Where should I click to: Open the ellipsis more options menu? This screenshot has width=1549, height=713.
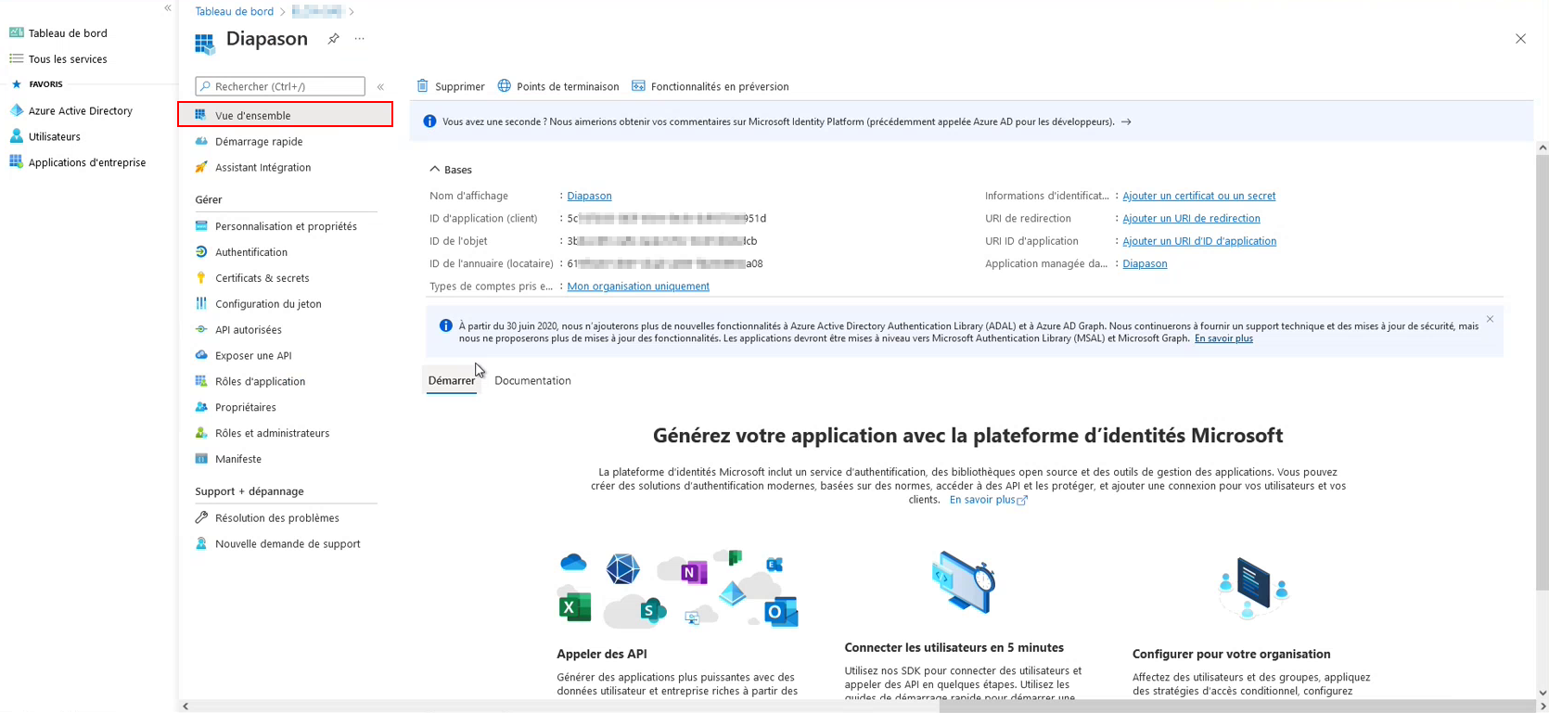point(360,39)
